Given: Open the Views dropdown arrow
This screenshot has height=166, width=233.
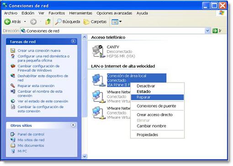Looking at the screenshot, I should point(120,22).
